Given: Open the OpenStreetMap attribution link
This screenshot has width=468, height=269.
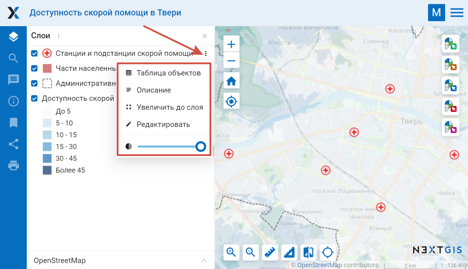Looking at the screenshot, I should pyautogui.click(x=319, y=265).
